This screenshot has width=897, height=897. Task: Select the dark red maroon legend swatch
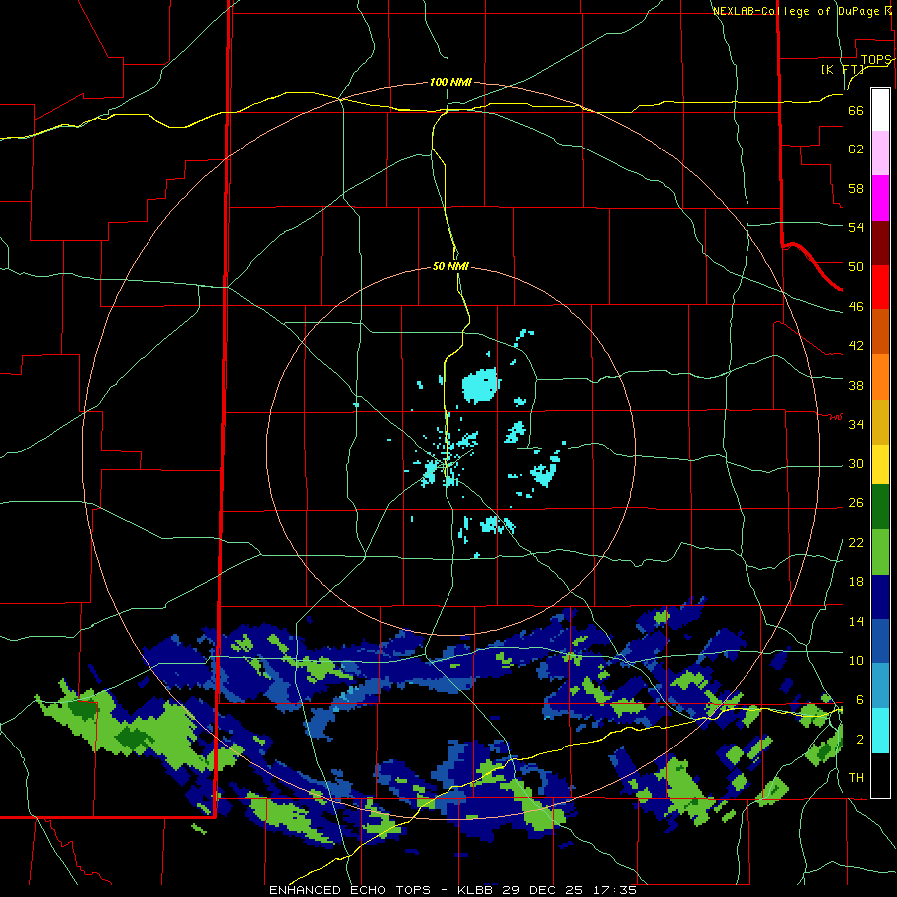[x=880, y=242]
